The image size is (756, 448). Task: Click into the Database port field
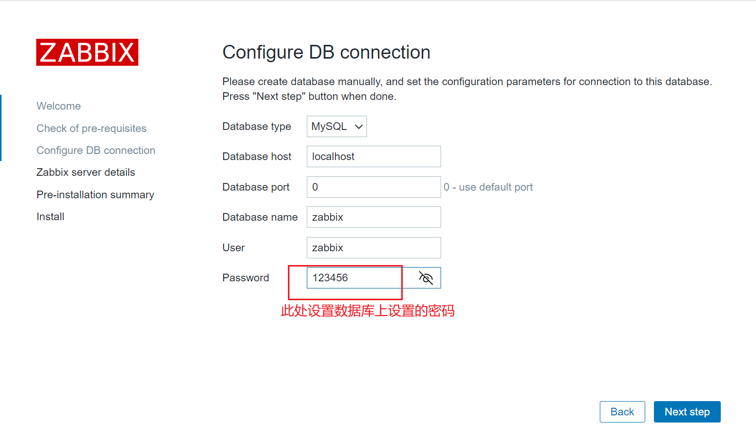(x=374, y=187)
